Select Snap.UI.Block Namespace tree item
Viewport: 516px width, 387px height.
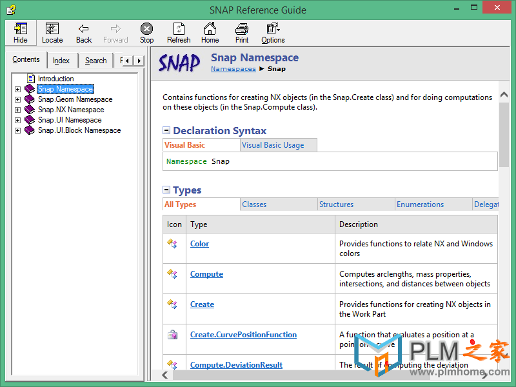point(79,130)
